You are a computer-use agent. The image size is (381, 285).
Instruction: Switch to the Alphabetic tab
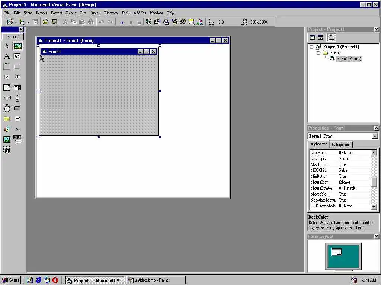click(x=319, y=144)
